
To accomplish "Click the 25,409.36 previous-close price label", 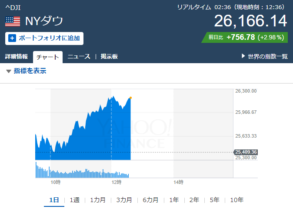I will 246,152.
